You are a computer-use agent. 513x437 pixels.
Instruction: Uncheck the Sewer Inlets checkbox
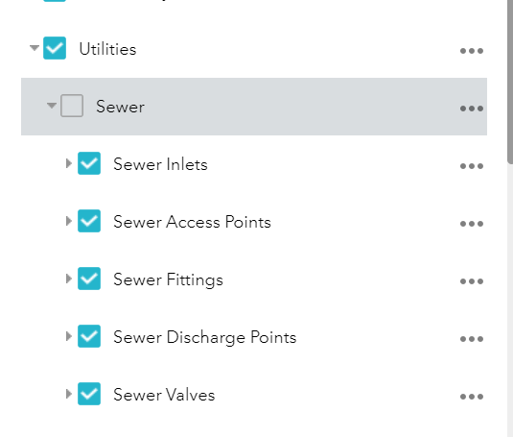[x=89, y=163]
